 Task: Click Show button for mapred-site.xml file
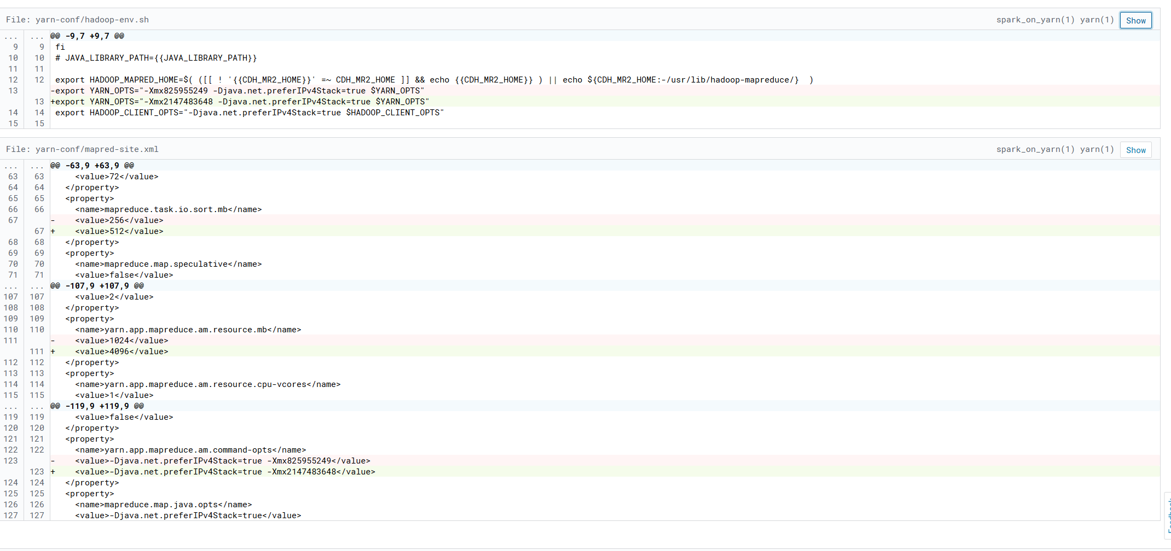[x=1135, y=150]
